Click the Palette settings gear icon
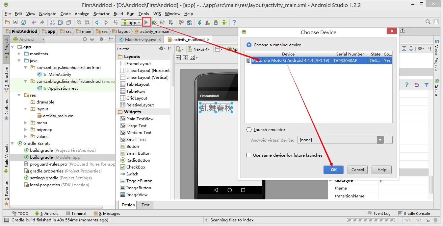The image size is (443, 226). click(162, 48)
